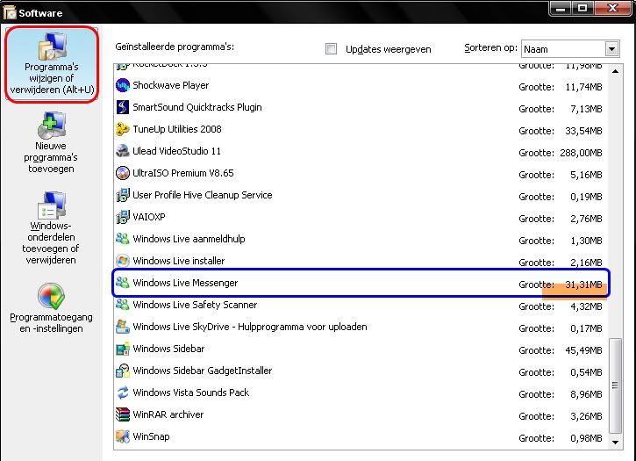636x461 pixels.
Task: Enable the Updates weergeven checkbox
Action: click(x=331, y=49)
